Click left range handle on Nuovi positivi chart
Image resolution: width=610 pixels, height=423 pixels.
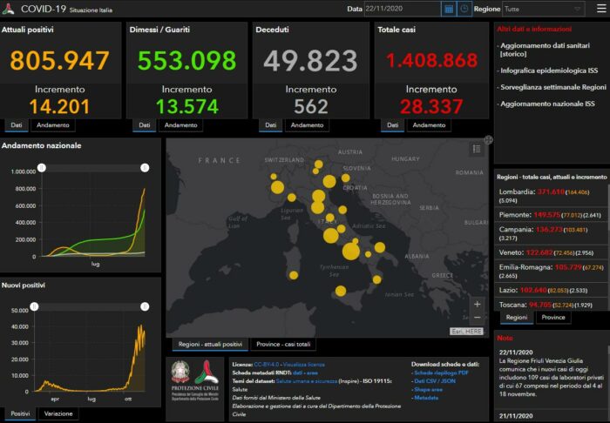tap(35, 306)
